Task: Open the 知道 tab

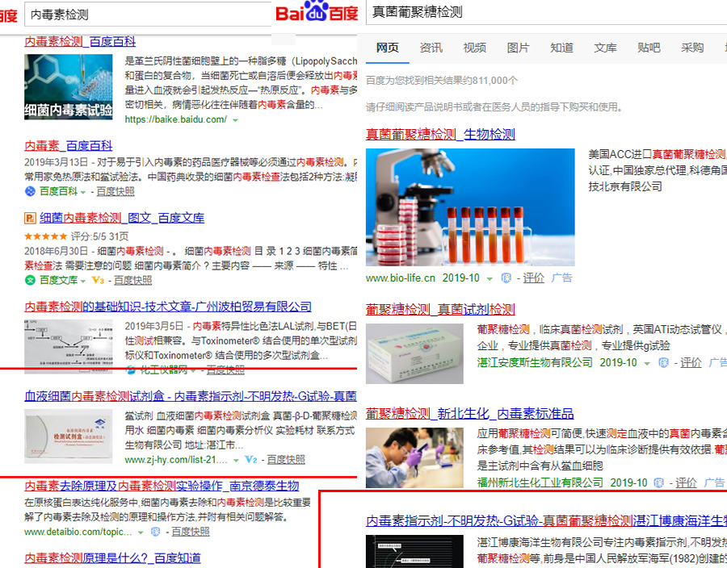Action: tap(561, 48)
